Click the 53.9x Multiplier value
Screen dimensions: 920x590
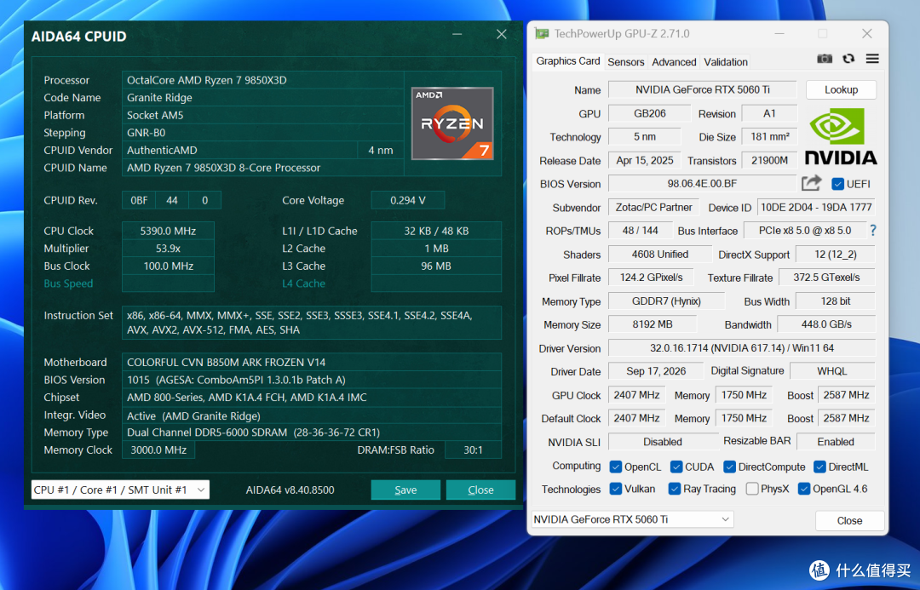(168, 249)
